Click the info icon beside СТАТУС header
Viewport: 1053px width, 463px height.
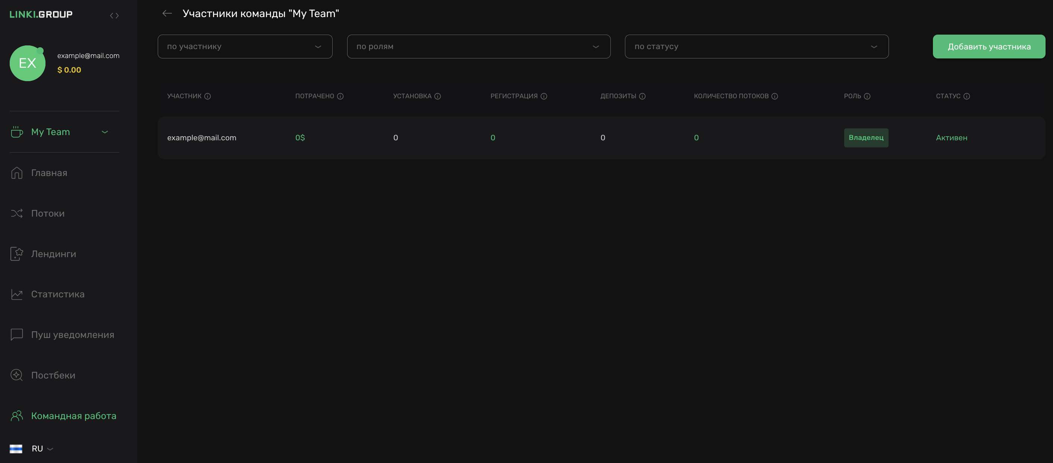coord(966,96)
